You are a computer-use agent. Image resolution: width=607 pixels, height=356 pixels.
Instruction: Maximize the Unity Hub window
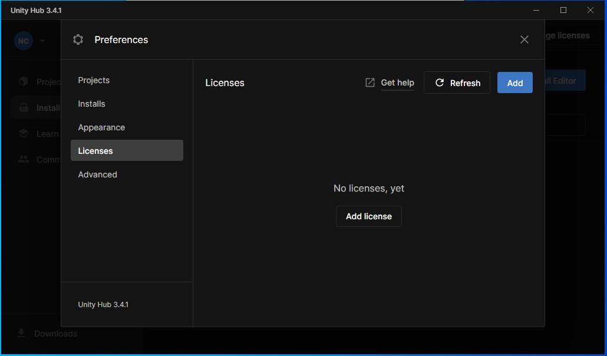[x=563, y=10]
